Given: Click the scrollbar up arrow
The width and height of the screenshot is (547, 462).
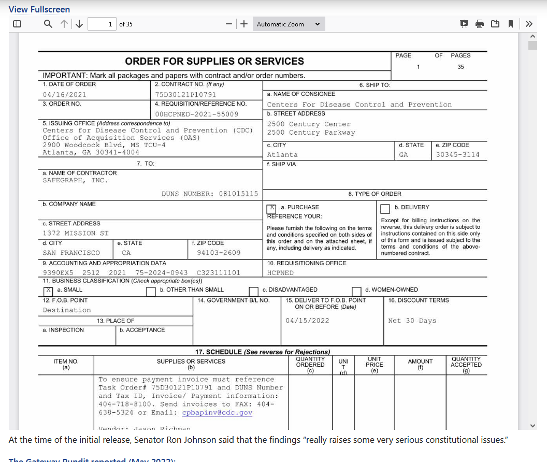Looking at the screenshot, I should coord(532,36).
